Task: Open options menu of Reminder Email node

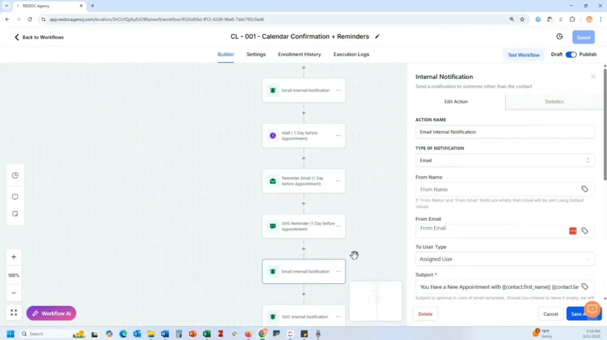Action: [338, 181]
